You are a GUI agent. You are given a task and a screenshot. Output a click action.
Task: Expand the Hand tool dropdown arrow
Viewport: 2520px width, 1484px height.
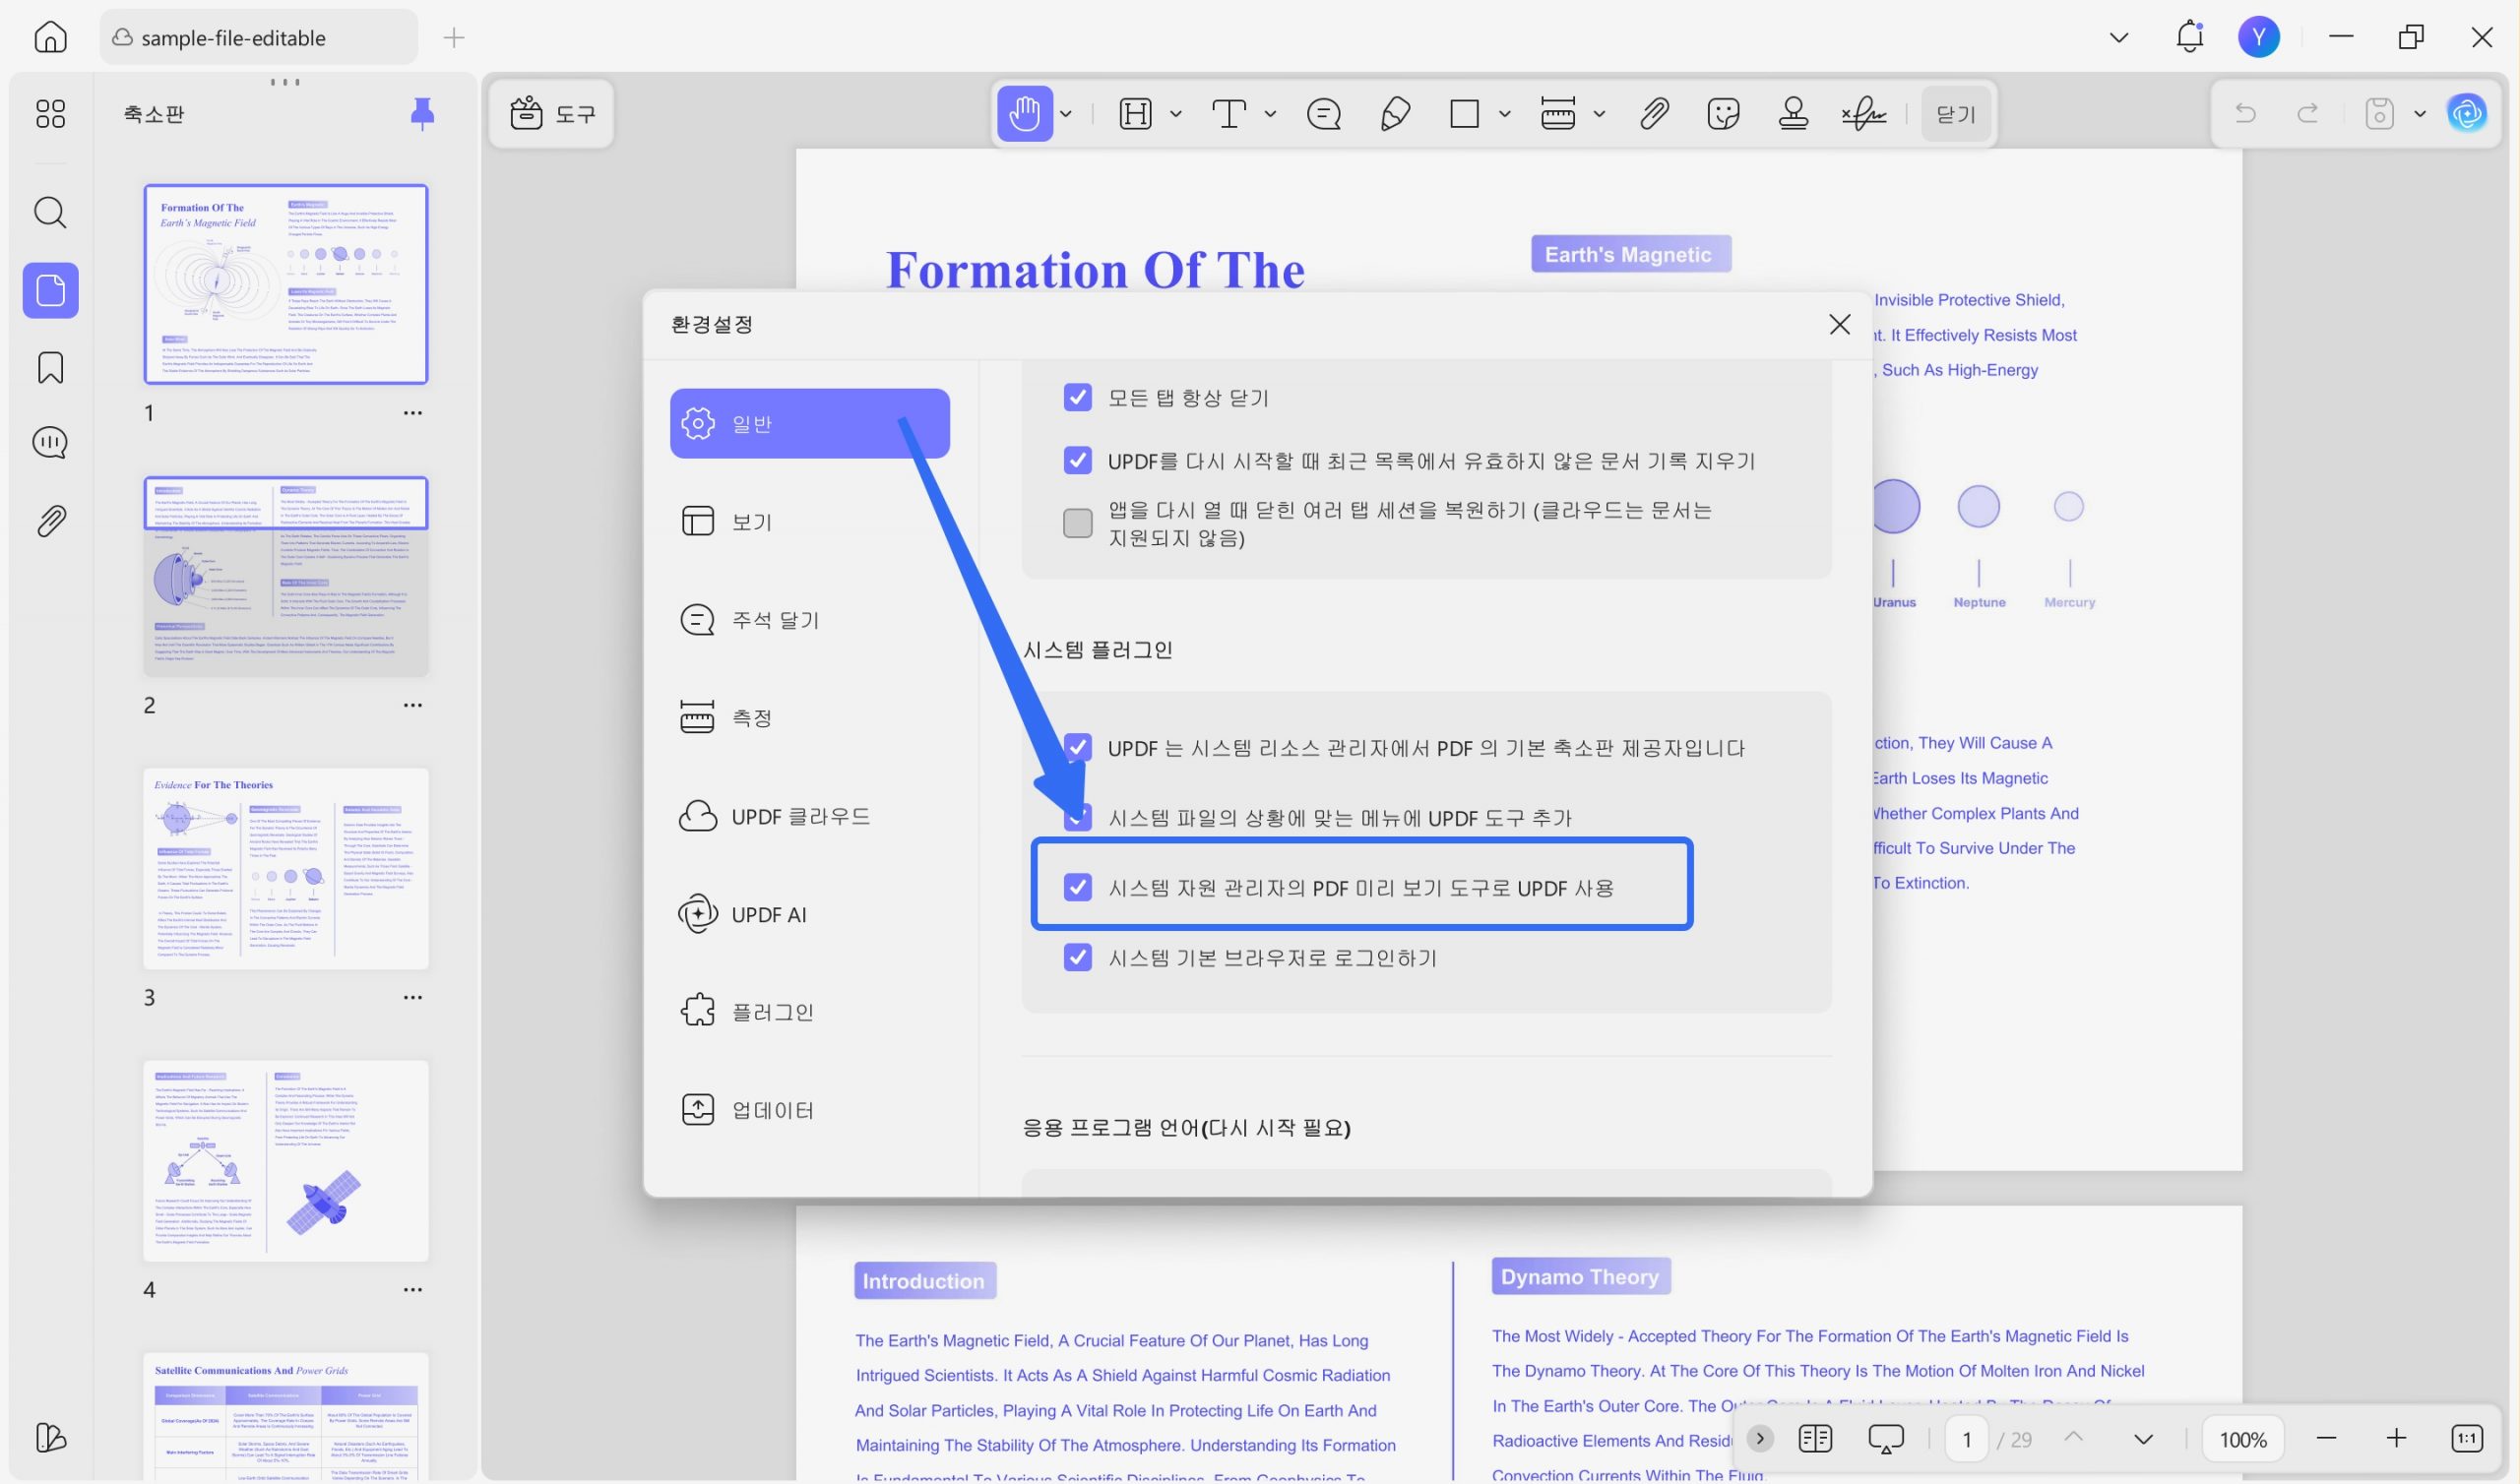pos(1066,114)
